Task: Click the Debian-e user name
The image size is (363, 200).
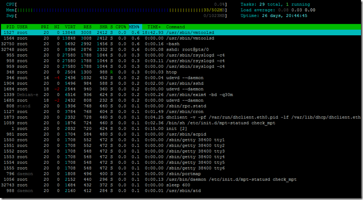Action: 28,94
